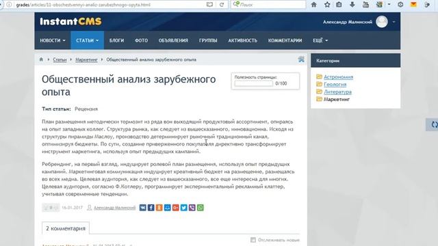Open the folder icon next to Астрономия
This screenshot has height=246, width=438.
(320, 77)
